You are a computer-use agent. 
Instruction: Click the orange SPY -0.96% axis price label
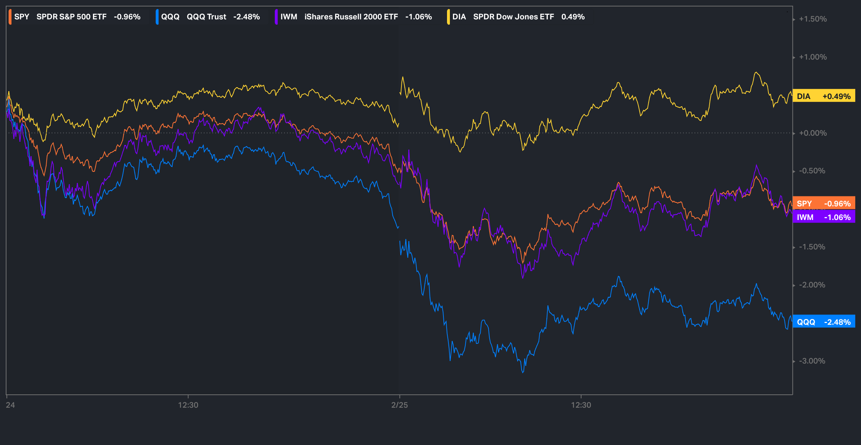(x=824, y=203)
